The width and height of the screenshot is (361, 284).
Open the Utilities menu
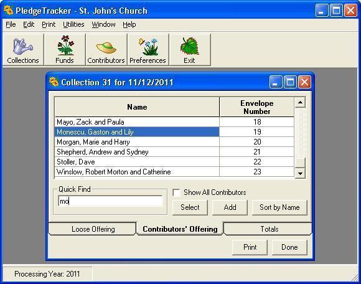tap(73, 24)
